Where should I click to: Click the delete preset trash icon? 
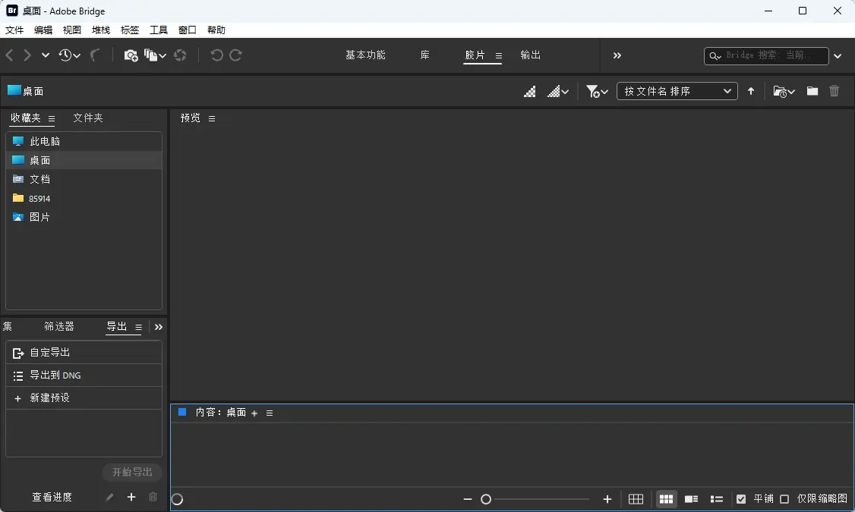pyautogui.click(x=153, y=497)
